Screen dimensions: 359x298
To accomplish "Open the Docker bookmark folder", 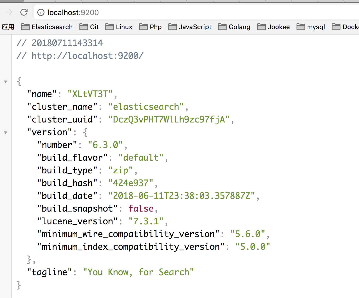I will click(345, 27).
